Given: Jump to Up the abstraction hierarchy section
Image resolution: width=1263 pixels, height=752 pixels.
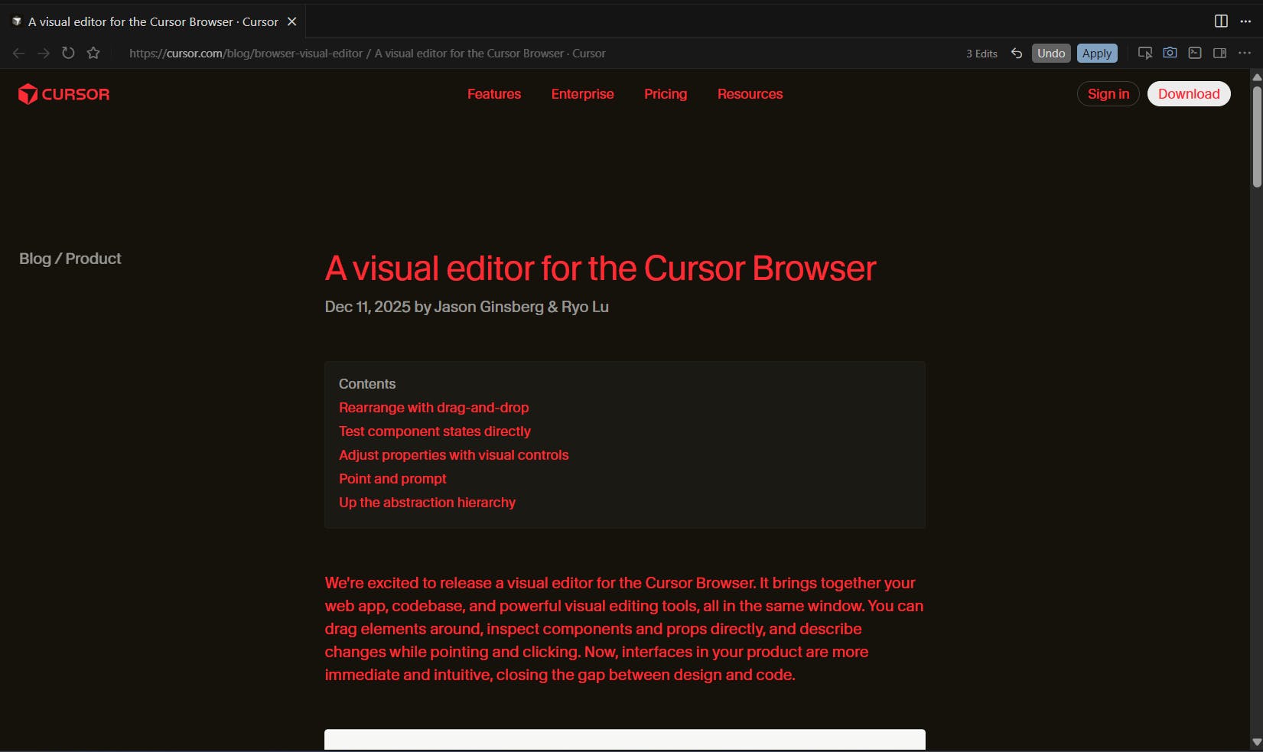Looking at the screenshot, I should click(427, 503).
